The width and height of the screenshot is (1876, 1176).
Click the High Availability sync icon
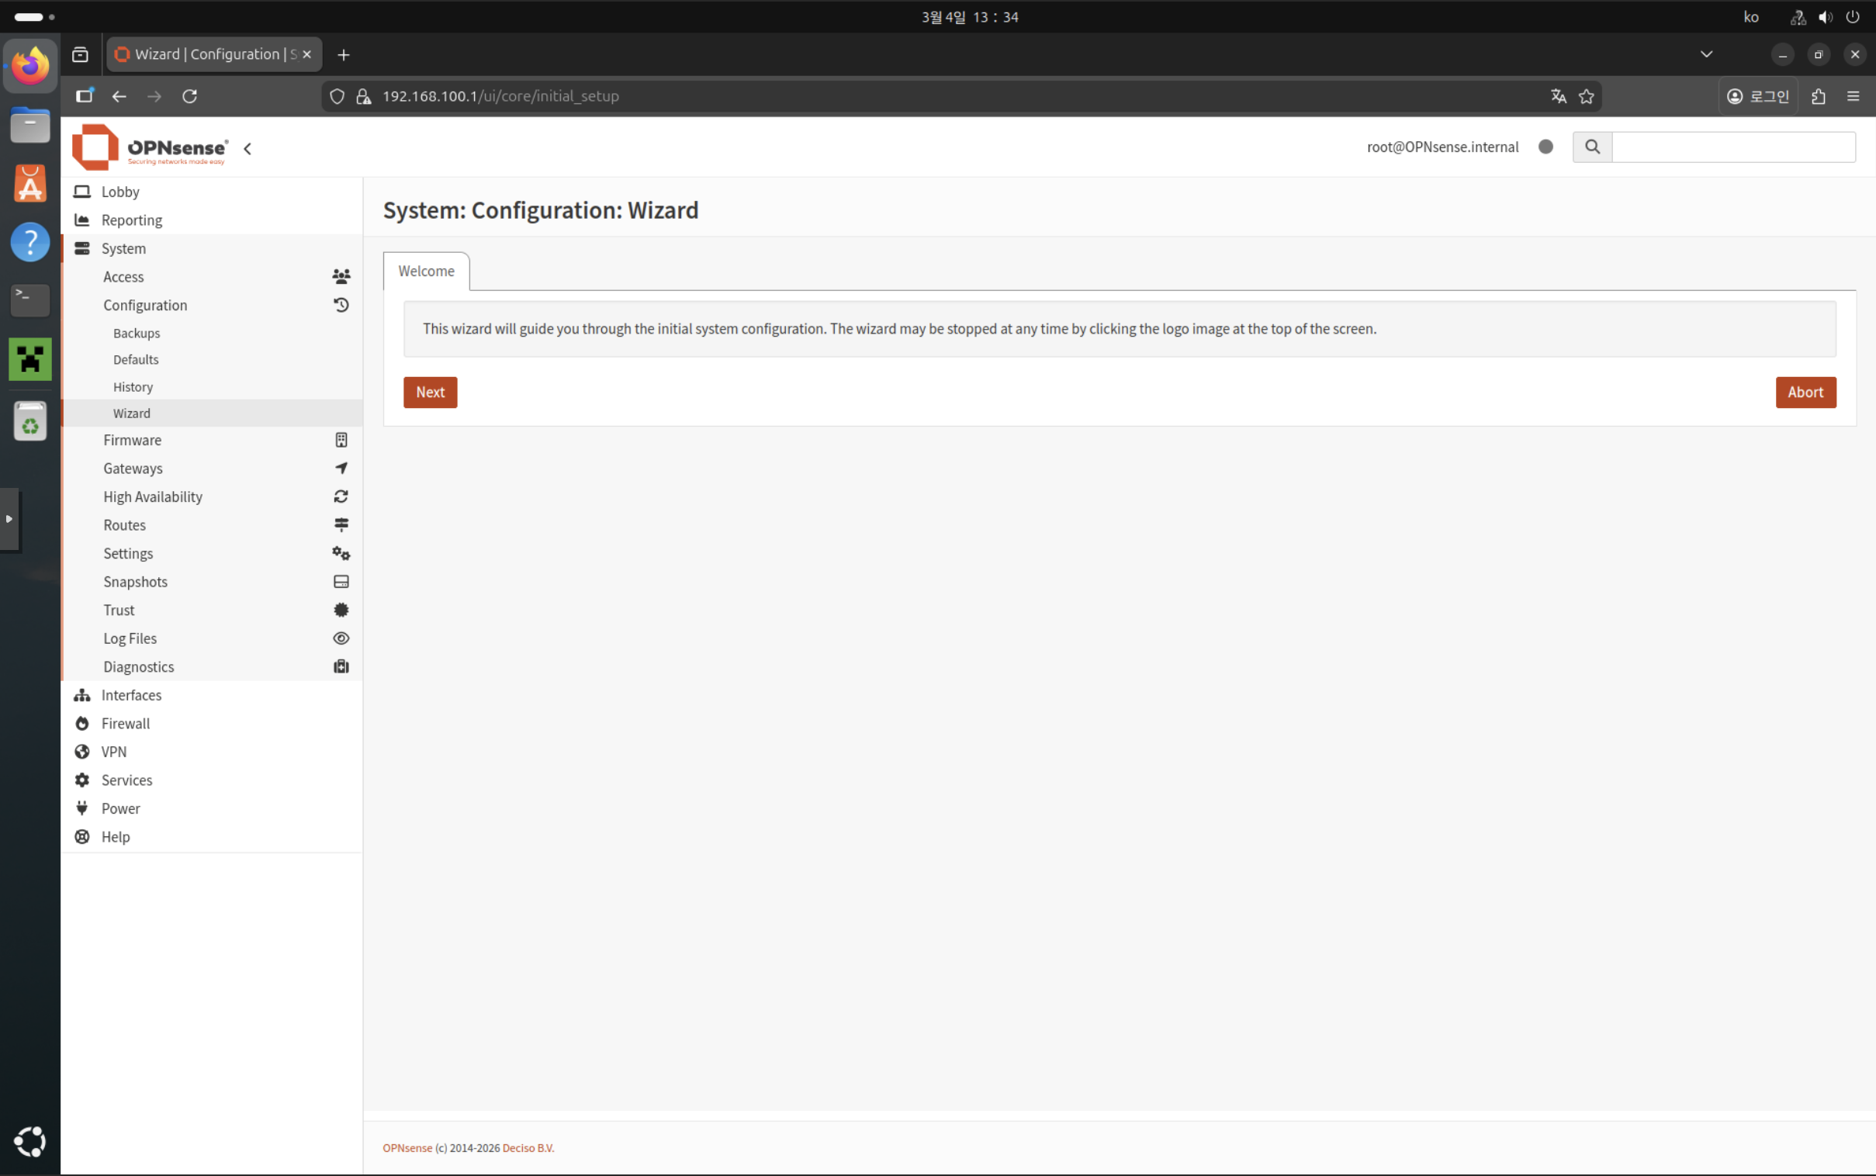(341, 496)
